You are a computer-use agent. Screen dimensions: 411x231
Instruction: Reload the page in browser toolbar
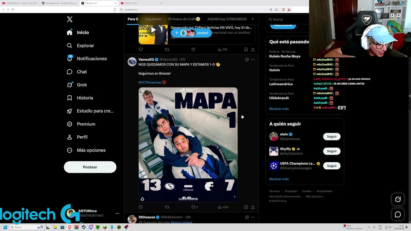(x=13, y=10)
